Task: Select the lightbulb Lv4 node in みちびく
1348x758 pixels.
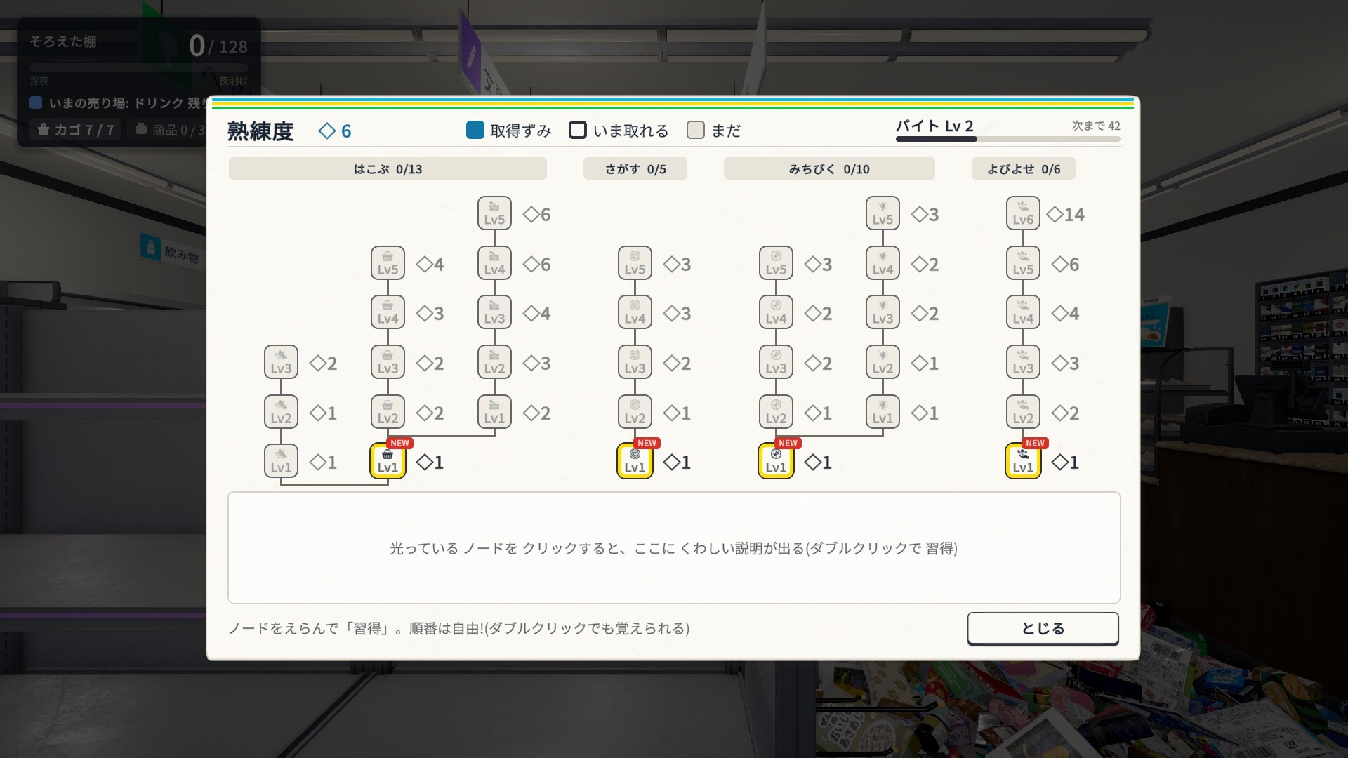Action: [883, 263]
